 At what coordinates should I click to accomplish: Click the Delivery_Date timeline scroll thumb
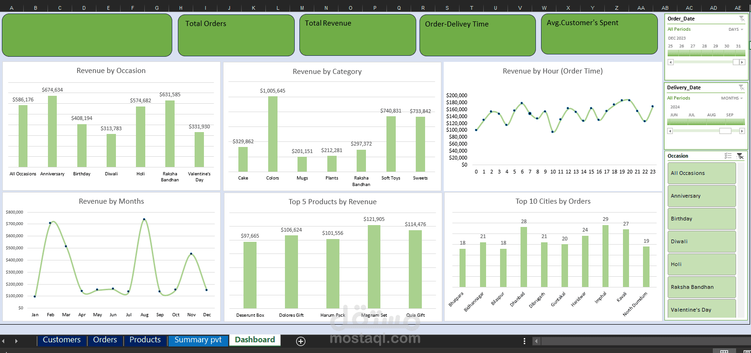point(725,131)
